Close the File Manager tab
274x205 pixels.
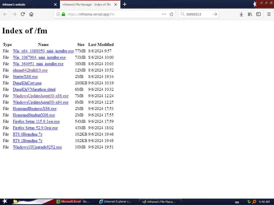[116, 5]
